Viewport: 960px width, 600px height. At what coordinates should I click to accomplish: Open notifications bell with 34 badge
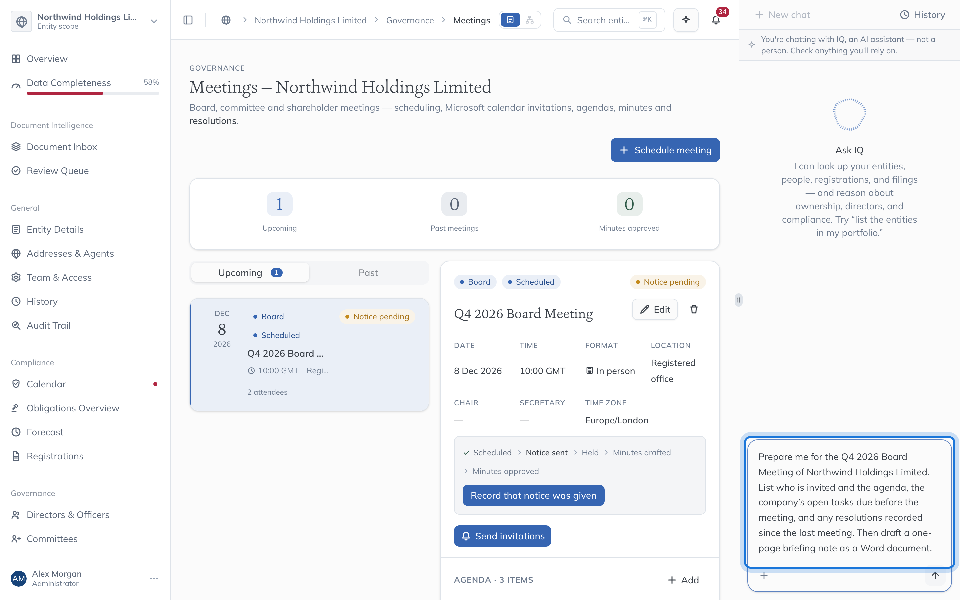(x=716, y=20)
